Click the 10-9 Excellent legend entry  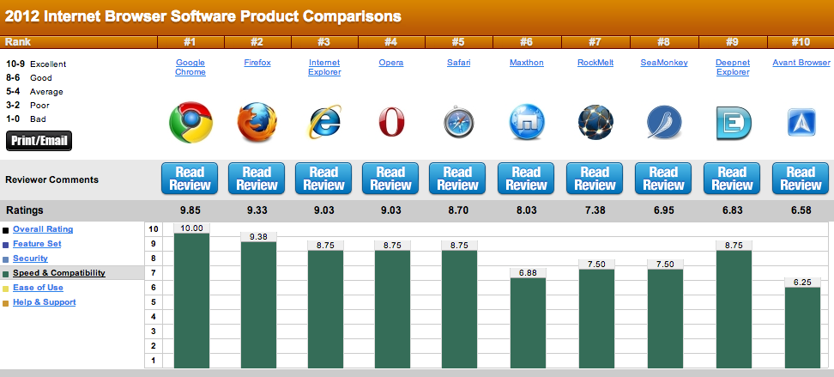tap(36, 64)
